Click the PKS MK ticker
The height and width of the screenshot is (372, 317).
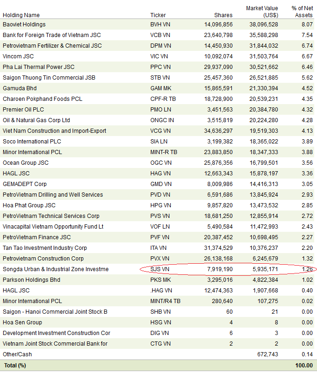click(160, 280)
